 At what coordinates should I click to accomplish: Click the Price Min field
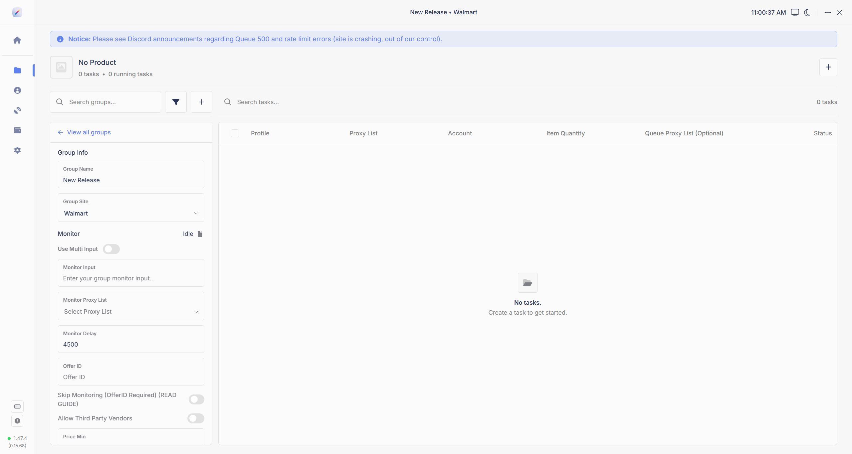point(131,437)
